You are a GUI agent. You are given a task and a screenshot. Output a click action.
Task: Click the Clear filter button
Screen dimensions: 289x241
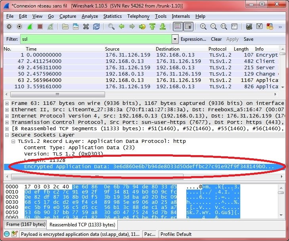pyautogui.click(x=216, y=39)
